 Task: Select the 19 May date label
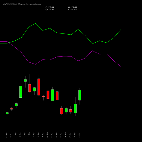pos(43,135)
